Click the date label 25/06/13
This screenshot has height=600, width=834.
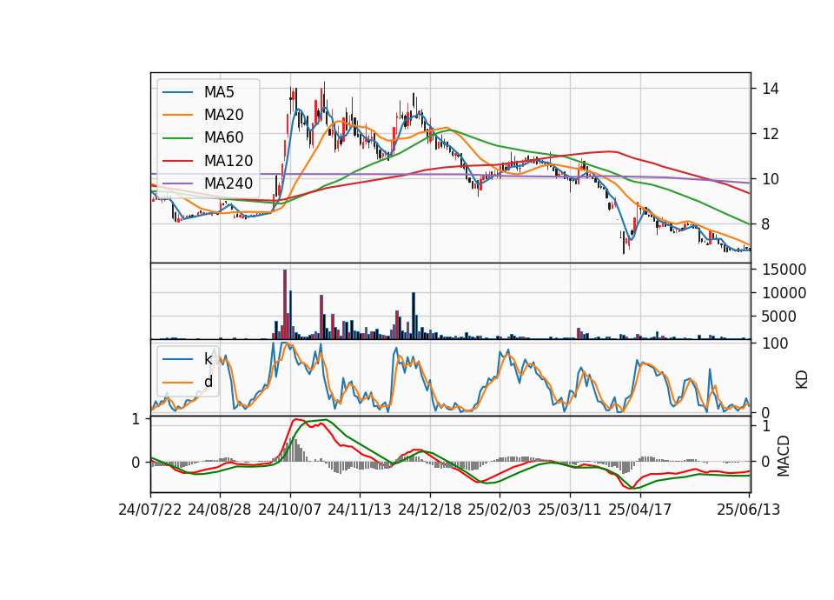point(748,510)
